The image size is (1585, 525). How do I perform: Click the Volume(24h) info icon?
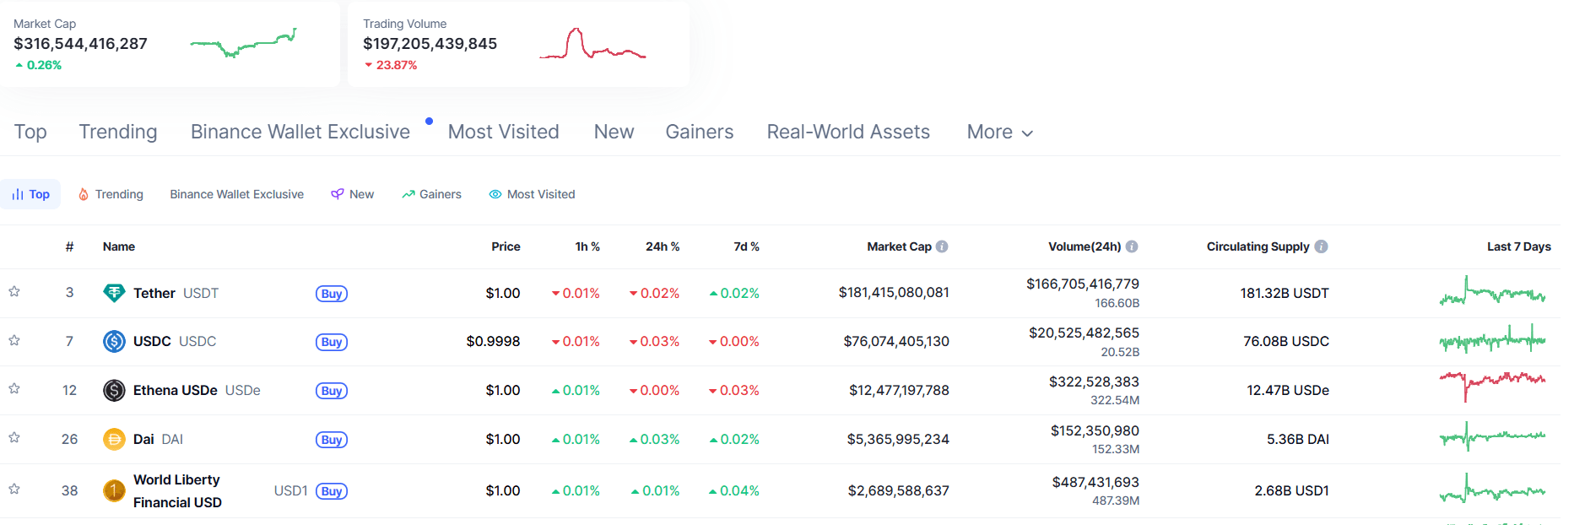1132,246
